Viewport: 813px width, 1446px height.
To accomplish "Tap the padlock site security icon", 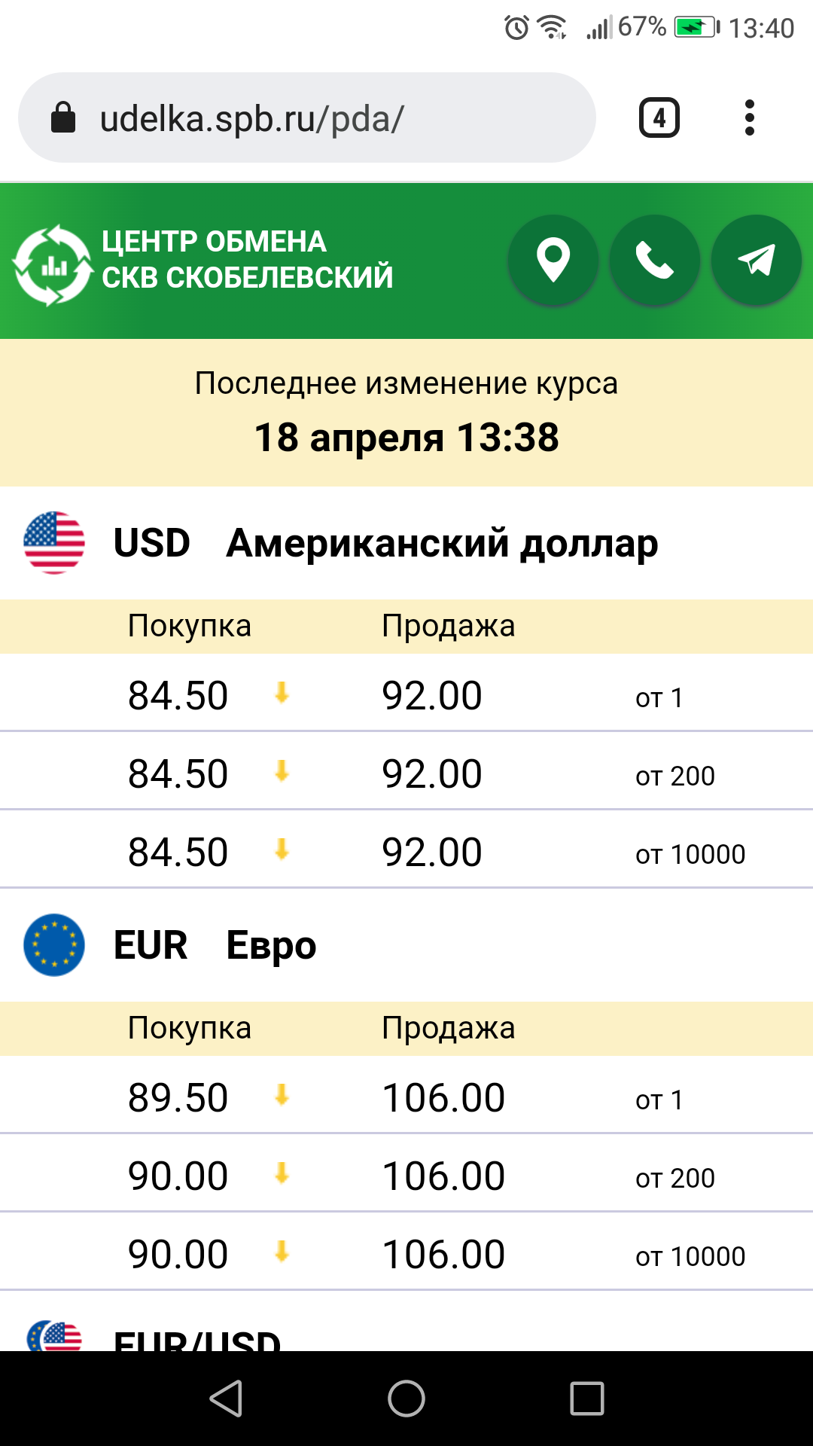I will (63, 117).
